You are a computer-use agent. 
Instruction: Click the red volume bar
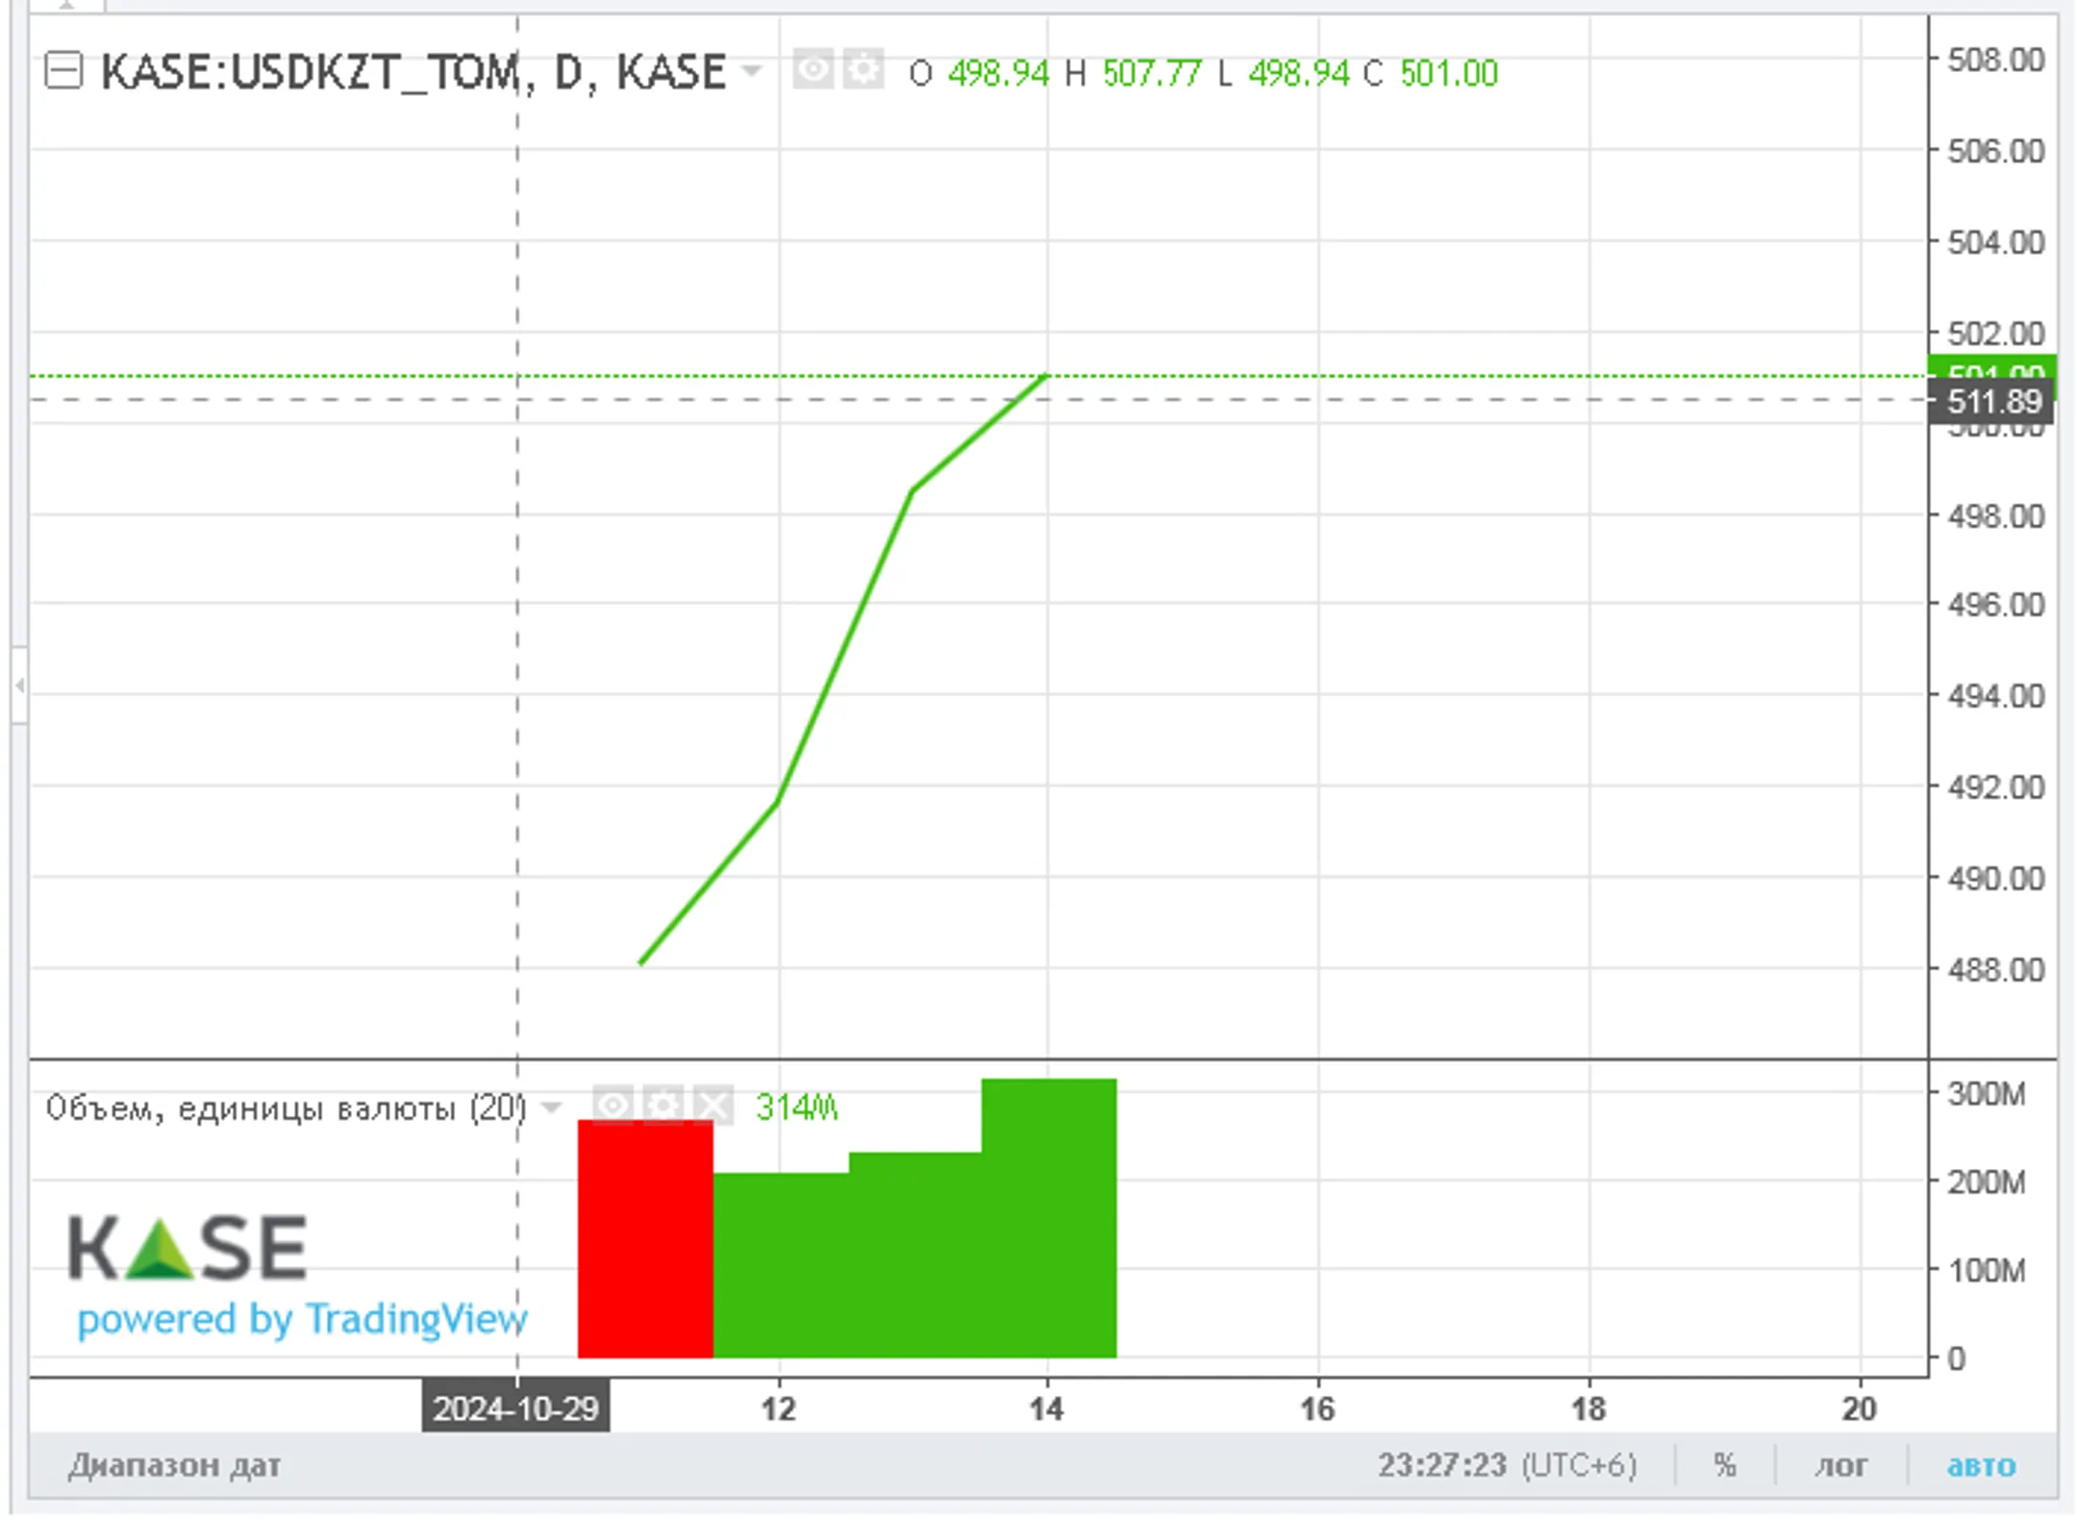click(645, 1238)
